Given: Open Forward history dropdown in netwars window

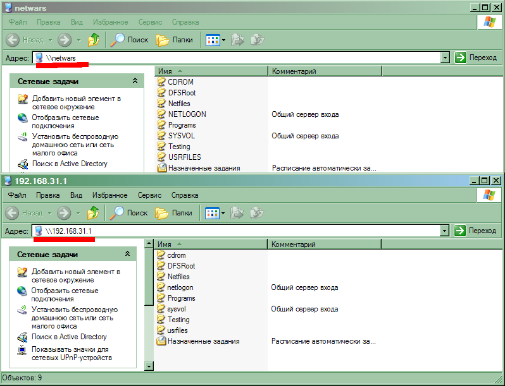Looking at the screenshot, I should 78,40.
